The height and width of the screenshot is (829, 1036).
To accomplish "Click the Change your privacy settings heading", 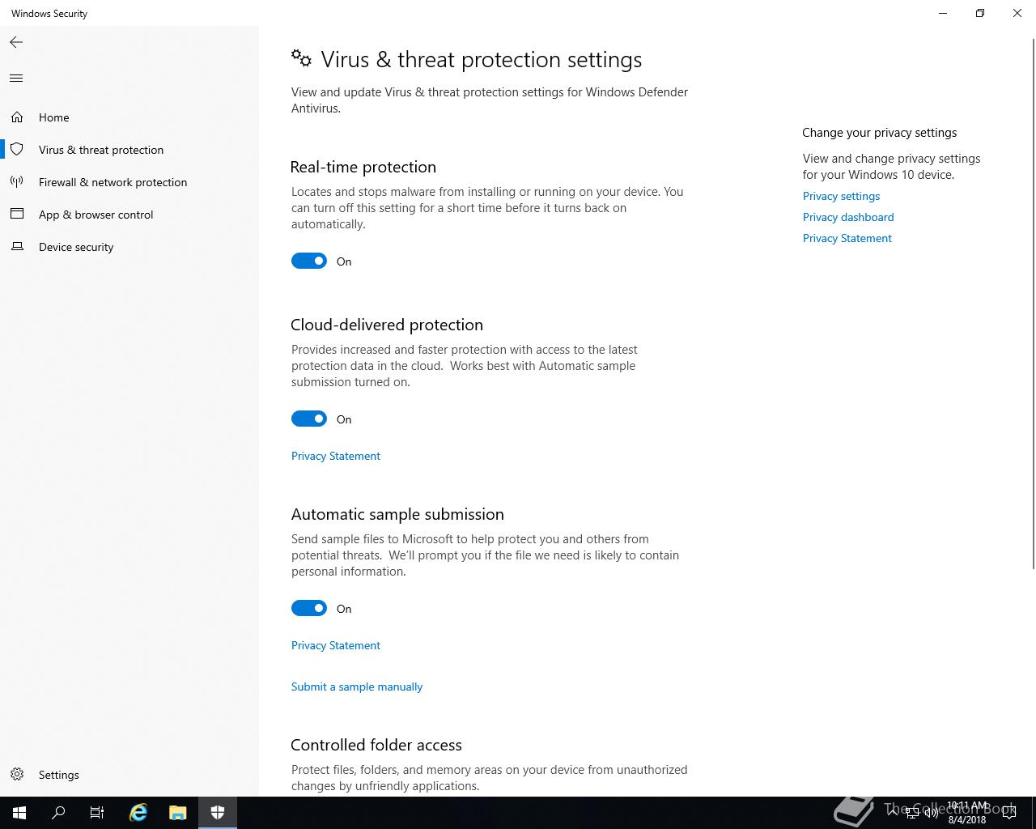I will 880,133.
